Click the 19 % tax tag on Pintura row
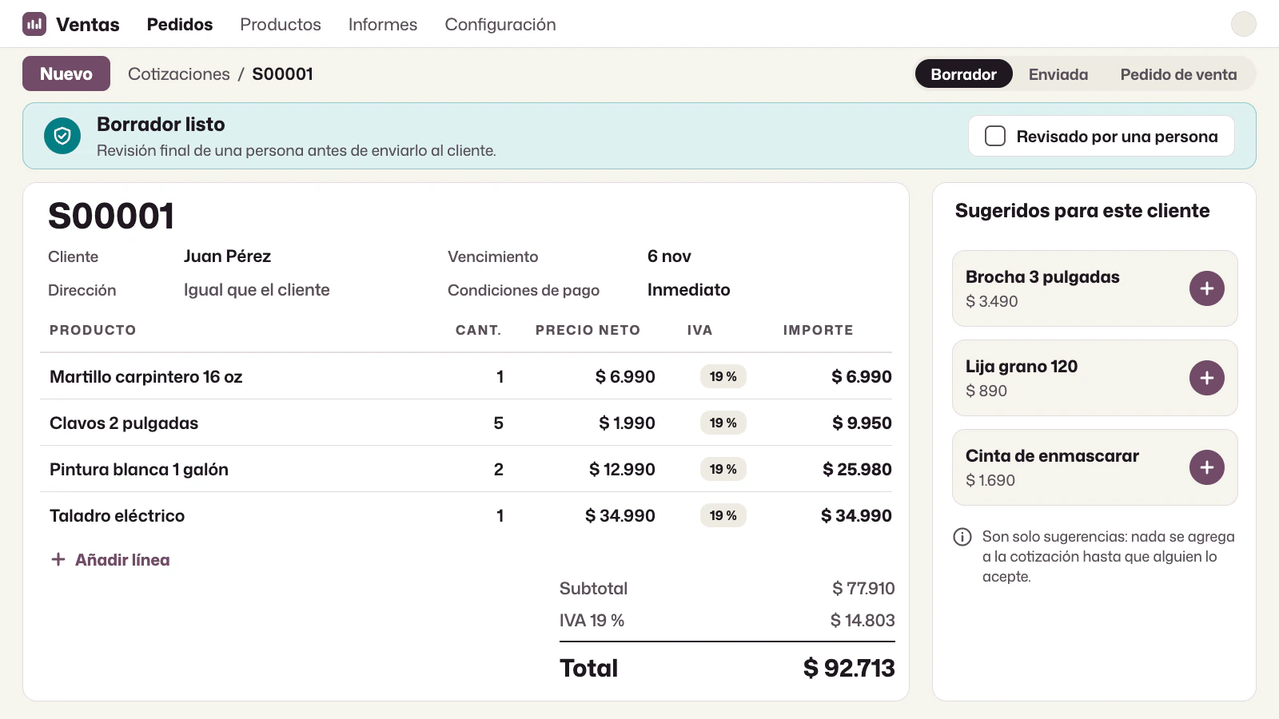The height and width of the screenshot is (719, 1279). [723, 469]
